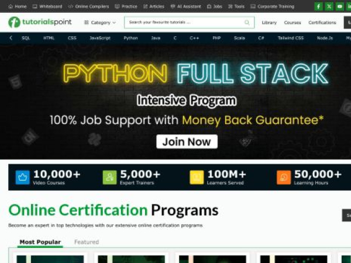The height and width of the screenshot is (263, 351).
Task: Click the blue Video Courses crown icon
Action: [x=23, y=177]
